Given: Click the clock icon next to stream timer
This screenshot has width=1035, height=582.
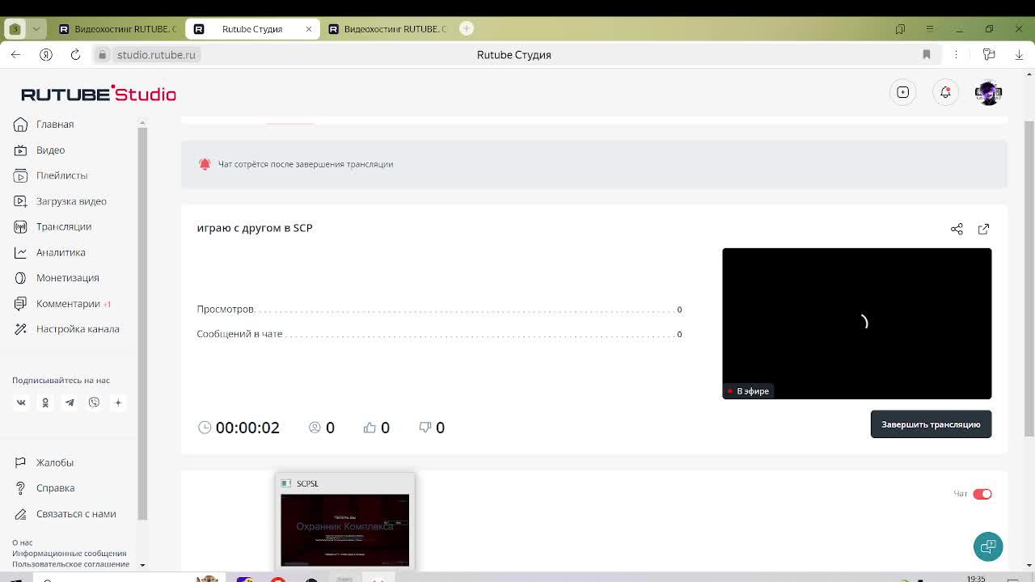Looking at the screenshot, I should [205, 428].
